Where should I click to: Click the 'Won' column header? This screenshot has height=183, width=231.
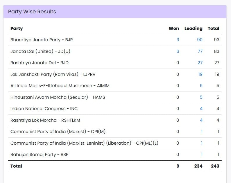[174, 28]
